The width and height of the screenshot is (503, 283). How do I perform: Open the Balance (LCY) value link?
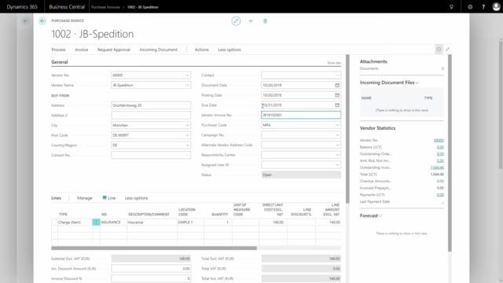pos(440,147)
